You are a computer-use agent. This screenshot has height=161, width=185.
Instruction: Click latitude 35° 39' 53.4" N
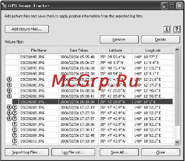pyautogui.click(x=112, y=57)
